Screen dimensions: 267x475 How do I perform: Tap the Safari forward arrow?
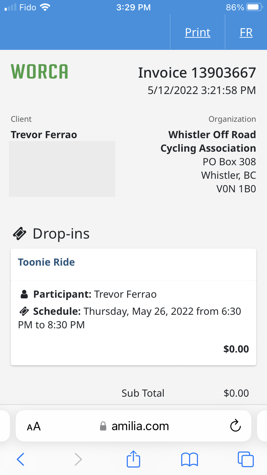coord(78,459)
